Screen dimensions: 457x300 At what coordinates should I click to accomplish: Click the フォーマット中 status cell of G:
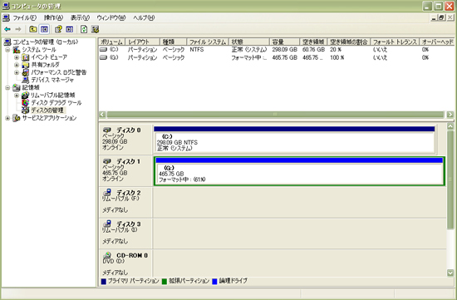click(x=249, y=57)
